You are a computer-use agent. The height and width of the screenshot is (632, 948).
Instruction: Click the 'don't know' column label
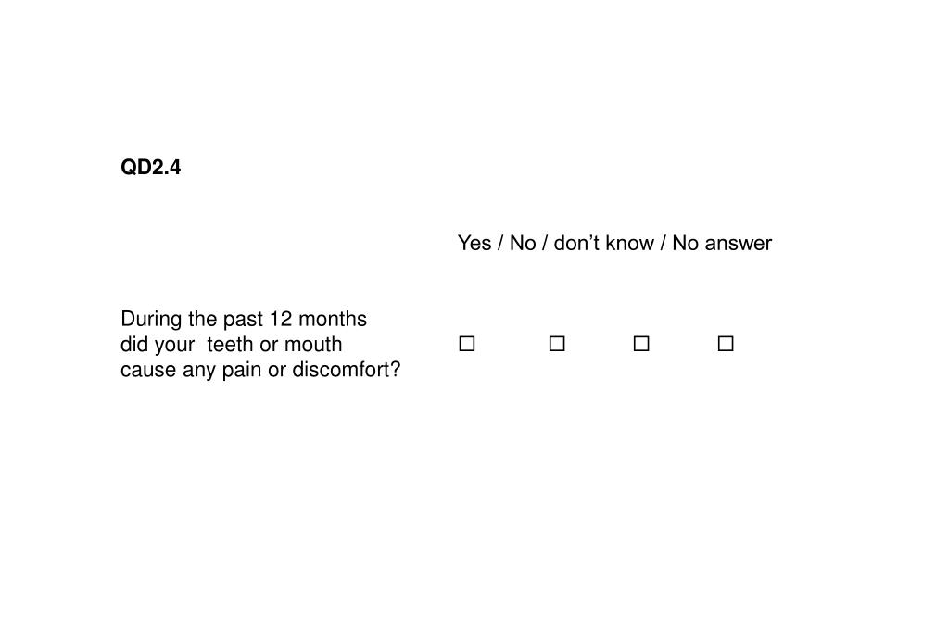pos(603,243)
